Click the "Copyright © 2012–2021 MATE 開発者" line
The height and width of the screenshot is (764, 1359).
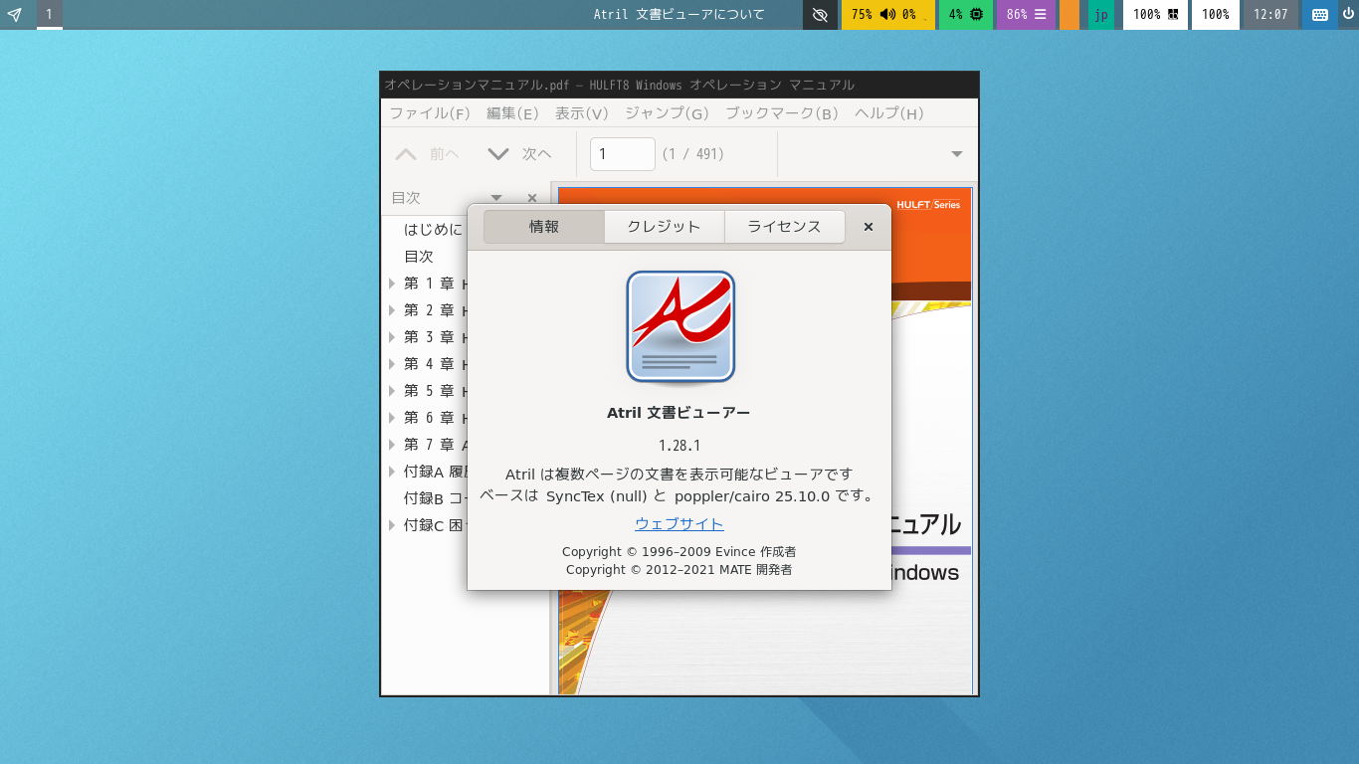click(x=679, y=570)
